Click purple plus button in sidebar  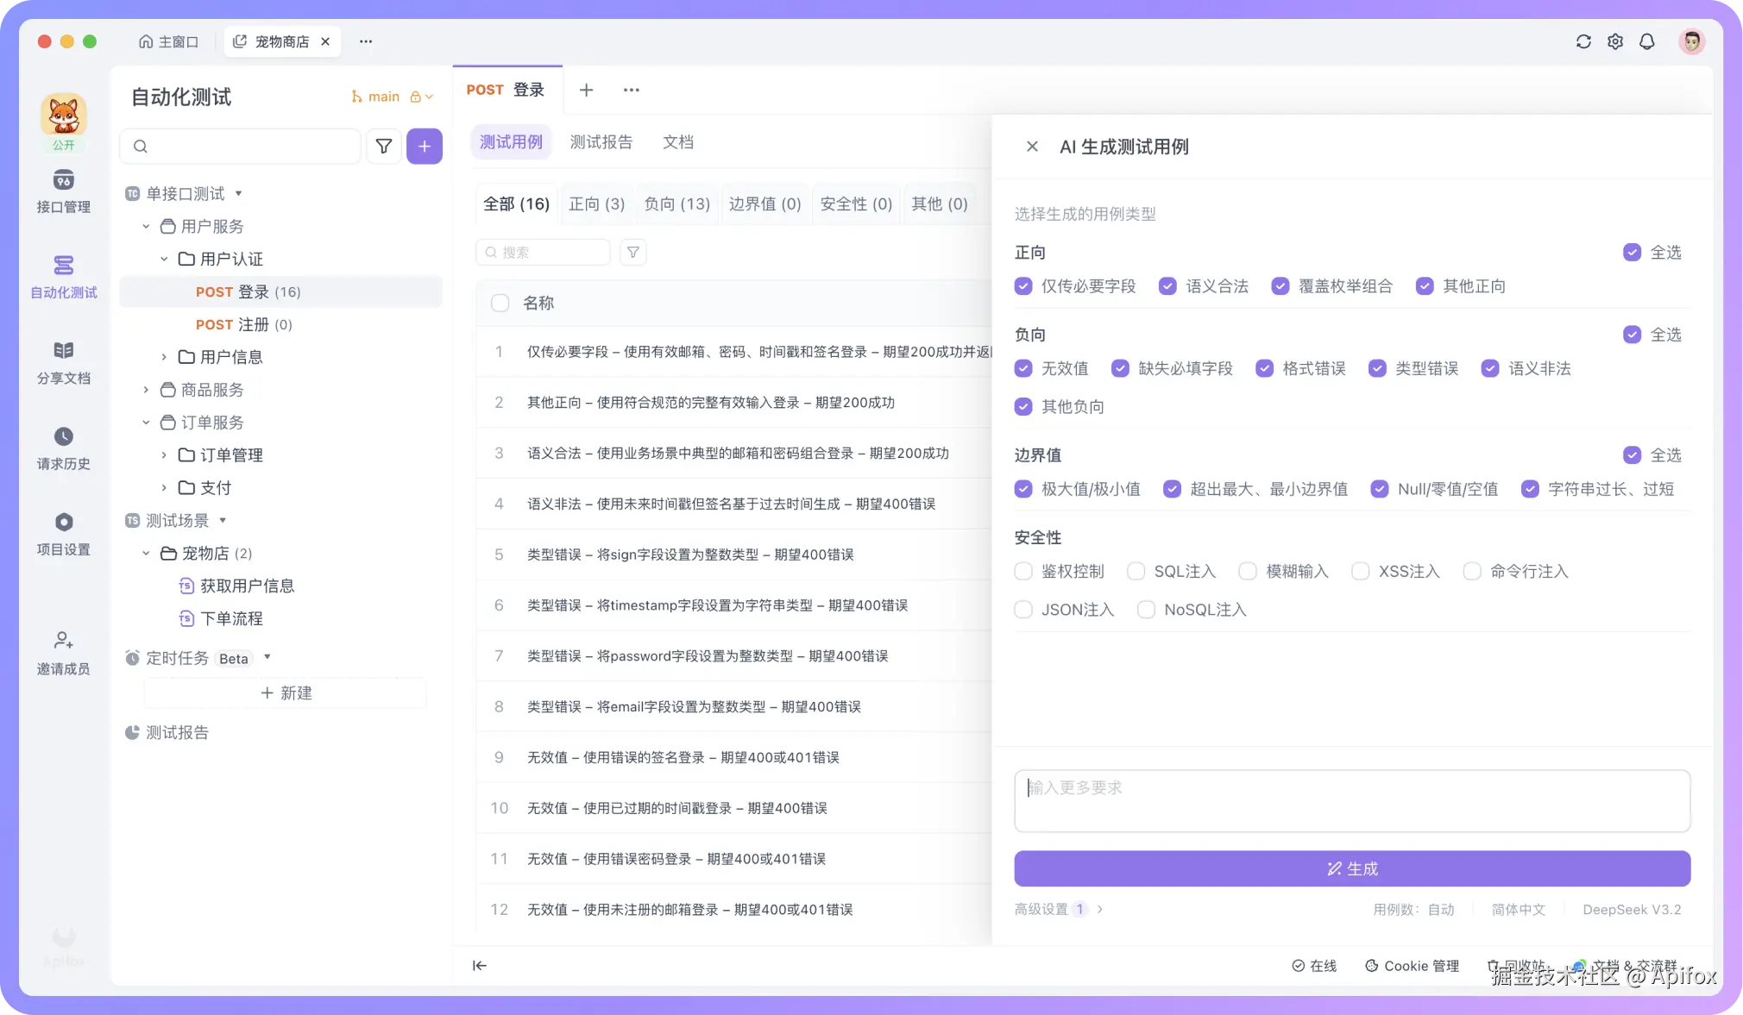point(424,147)
